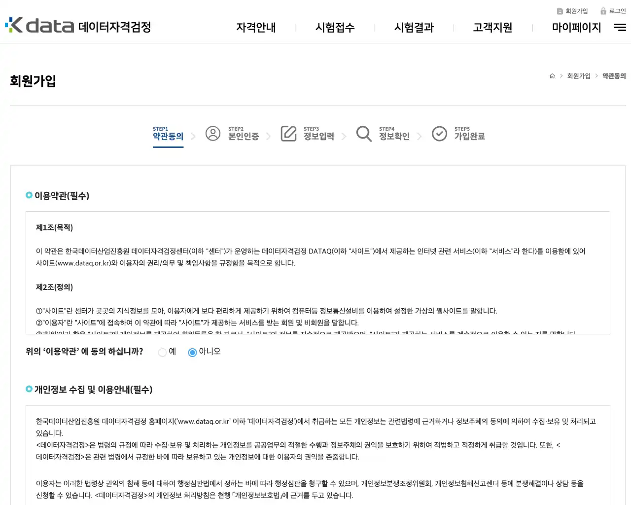Click the STEP3 정보입력 pencil icon
The image size is (631, 505).
click(x=289, y=133)
